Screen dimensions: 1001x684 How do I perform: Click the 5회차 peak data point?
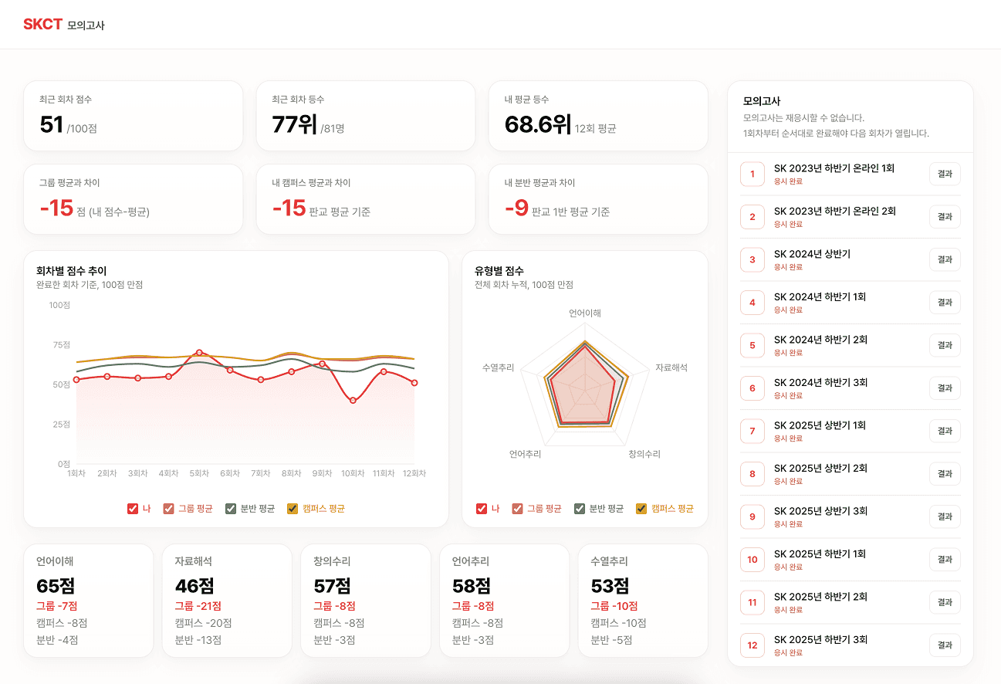(x=199, y=353)
